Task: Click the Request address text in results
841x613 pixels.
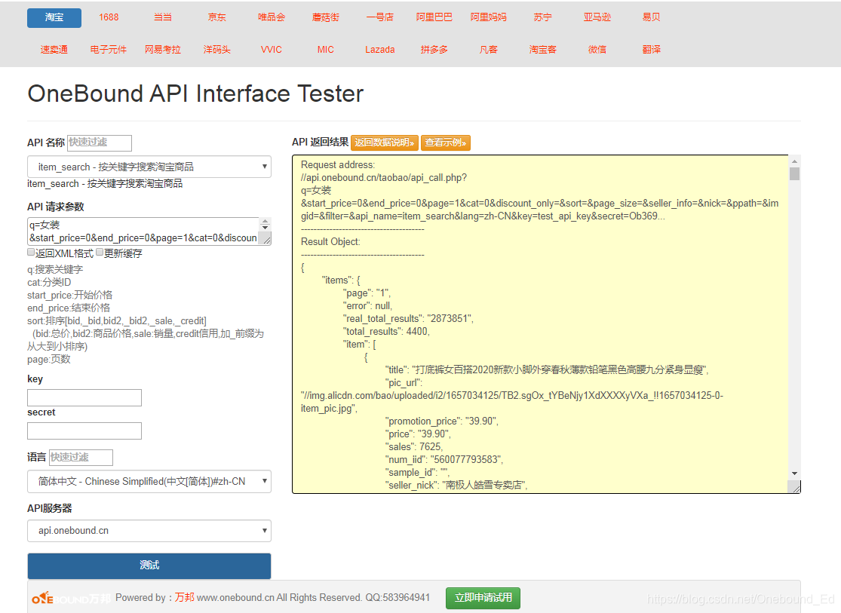Action: tap(338, 165)
